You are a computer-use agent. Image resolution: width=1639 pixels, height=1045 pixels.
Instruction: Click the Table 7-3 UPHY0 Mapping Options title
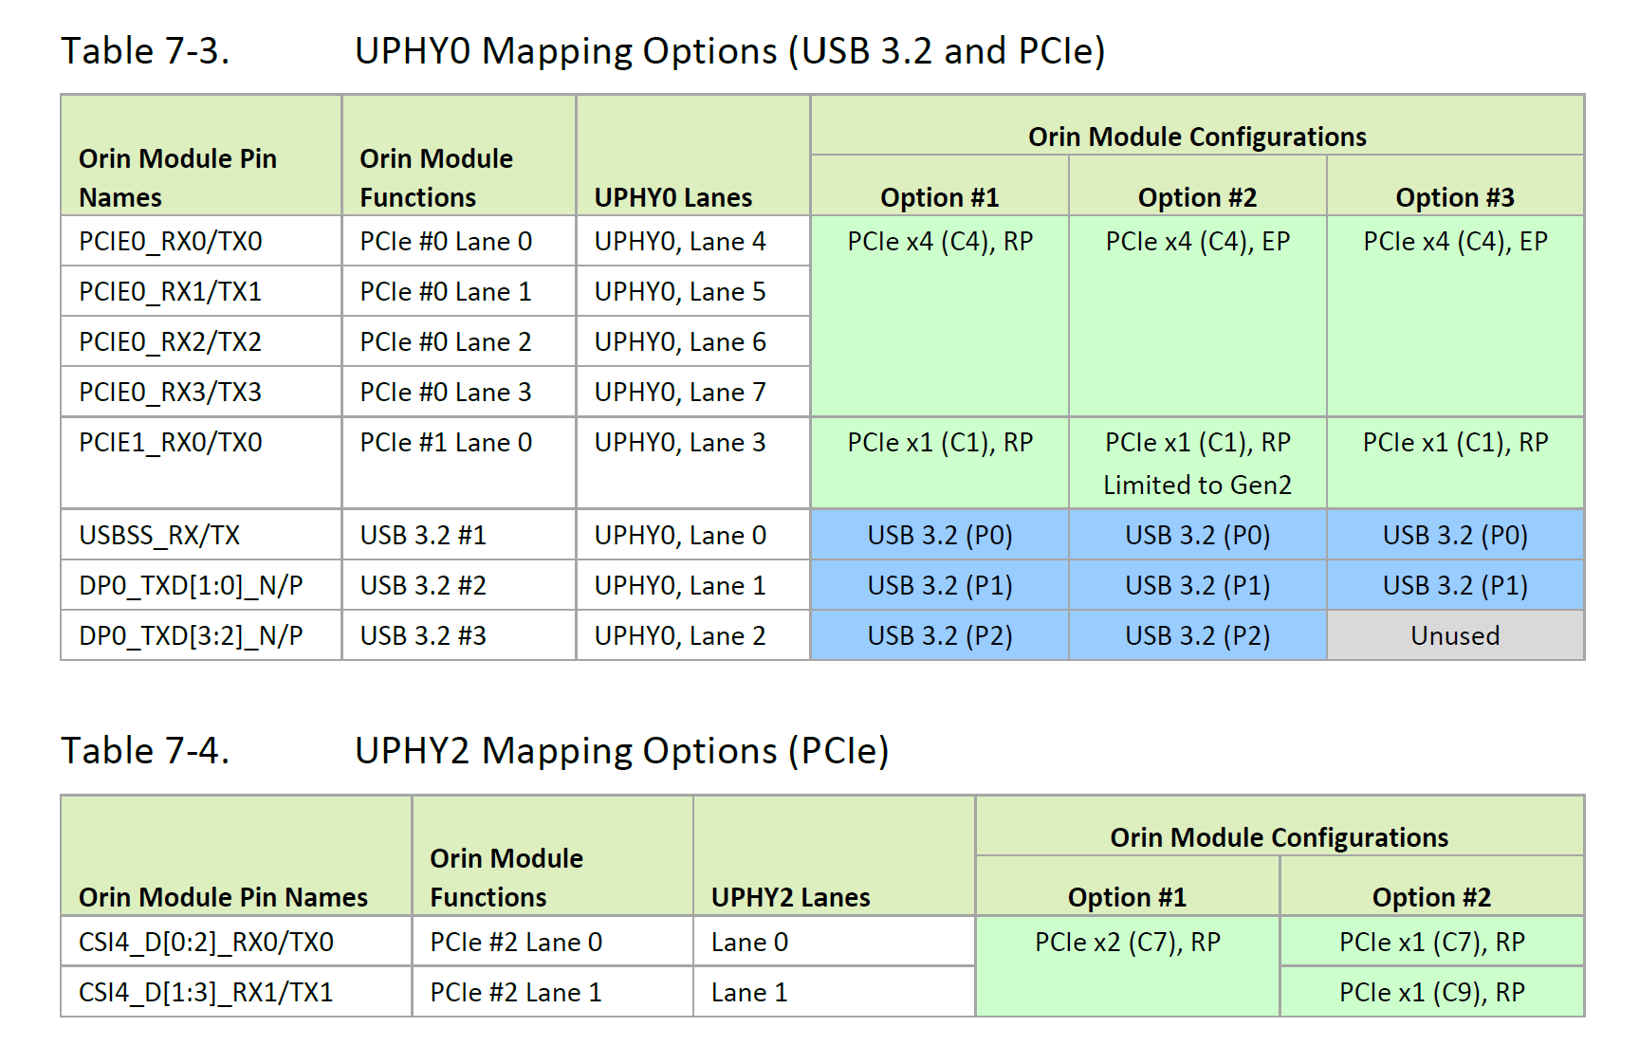582,51
